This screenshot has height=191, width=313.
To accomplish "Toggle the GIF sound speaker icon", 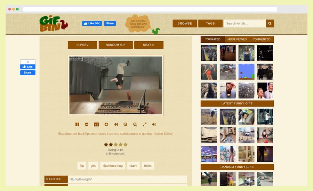I will point(154,124).
